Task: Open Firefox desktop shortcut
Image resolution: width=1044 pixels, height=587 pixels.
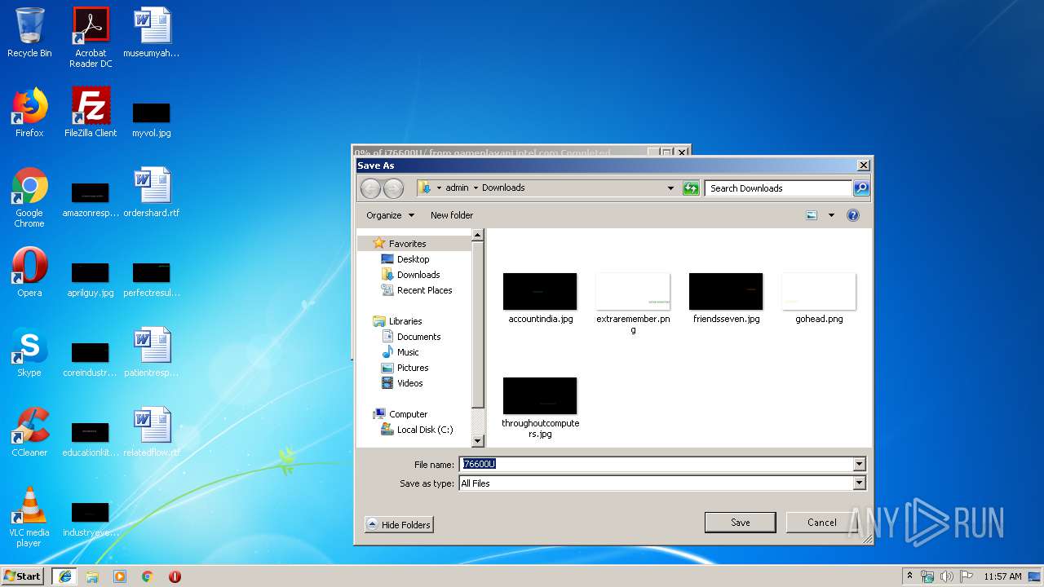Action: [x=29, y=113]
